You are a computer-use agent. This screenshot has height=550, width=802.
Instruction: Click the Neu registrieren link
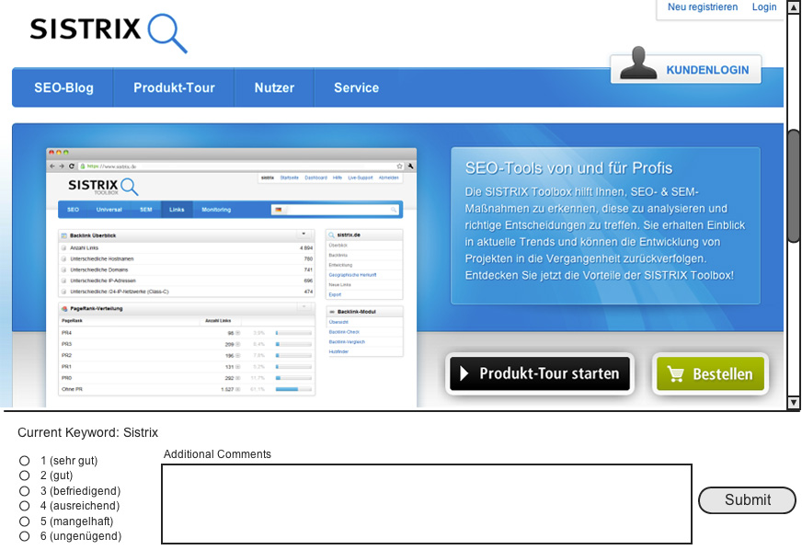point(703,7)
